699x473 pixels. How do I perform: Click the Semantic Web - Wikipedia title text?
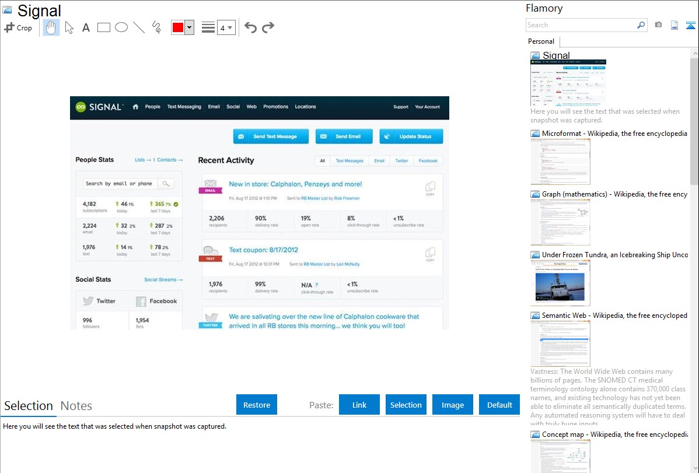point(614,315)
